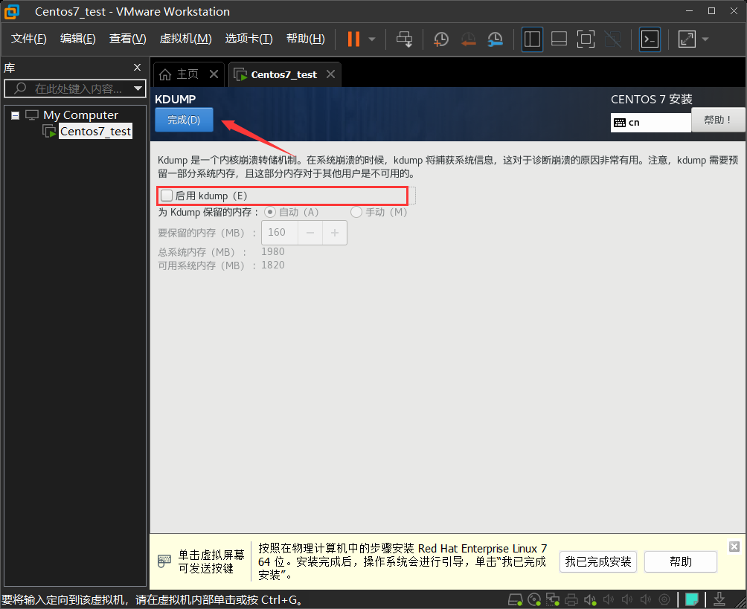Click the 我已完成安装 button

[597, 561]
